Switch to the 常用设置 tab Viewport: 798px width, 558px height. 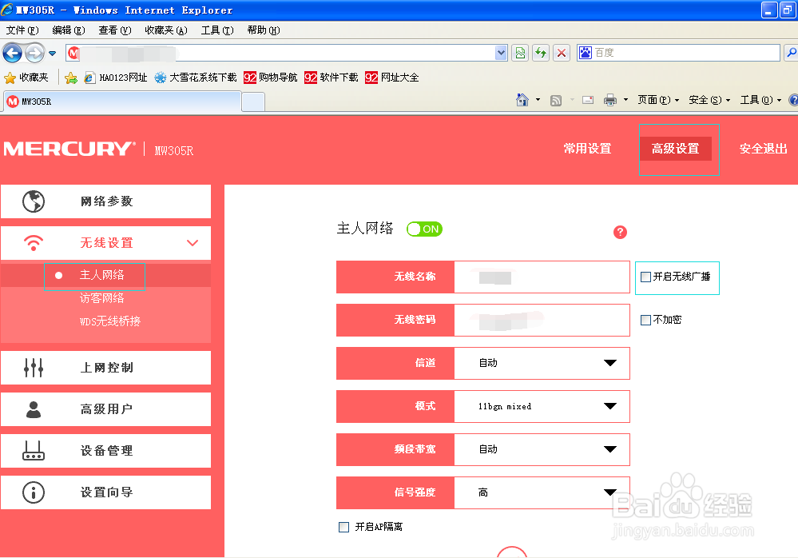[x=589, y=149]
